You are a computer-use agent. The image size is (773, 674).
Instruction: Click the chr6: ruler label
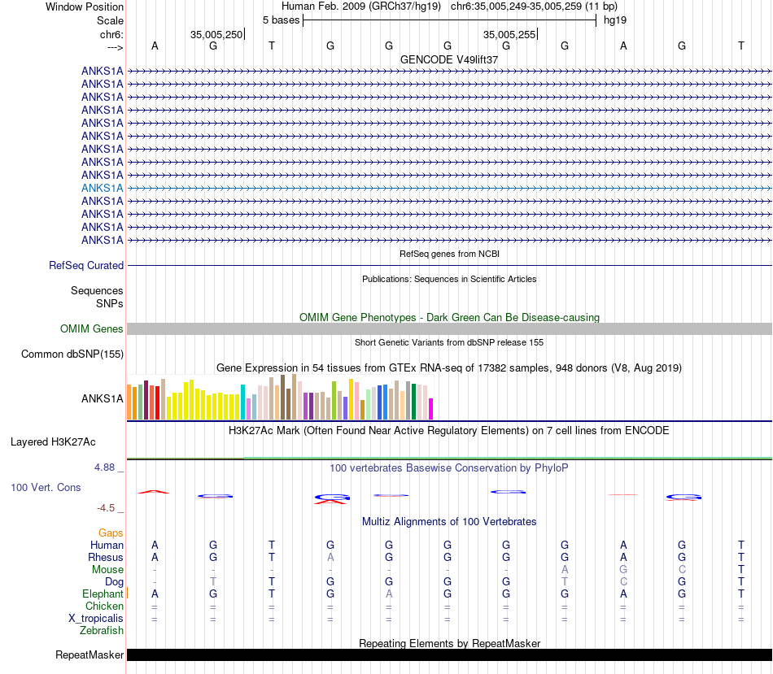pyautogui.click(x=111, y=34)
